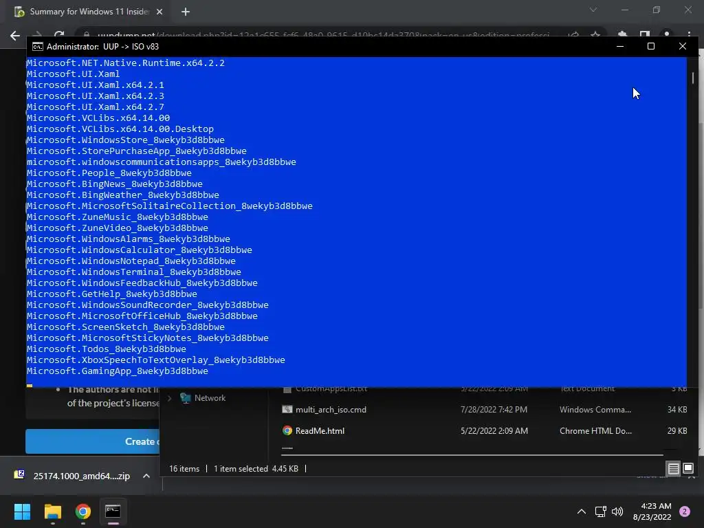Show hidden system tray icons
This screenshot has width=704, height=528.
582,511
